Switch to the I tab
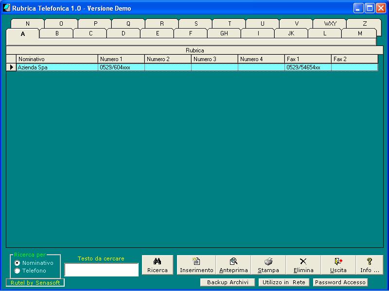The width and height of the screenshot is (389, 291). click(x=258, y=33)
